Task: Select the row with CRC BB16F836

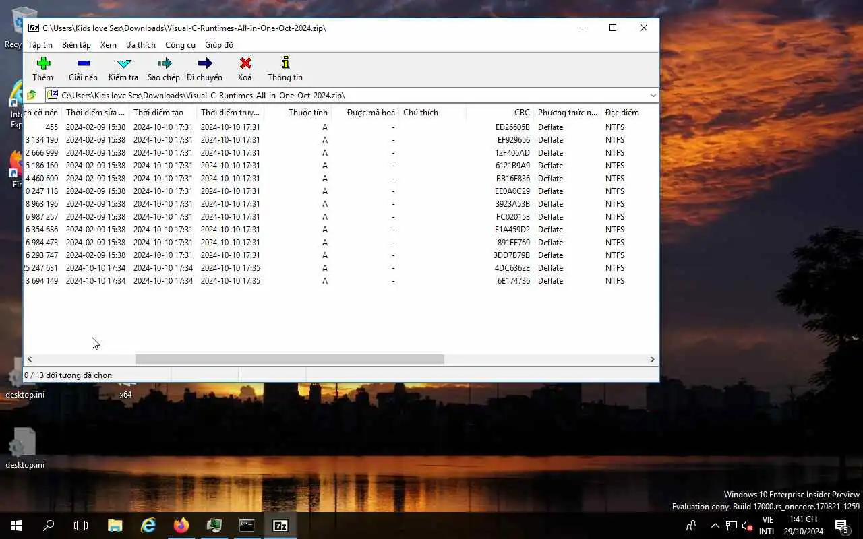Action: tap(340, 179)
